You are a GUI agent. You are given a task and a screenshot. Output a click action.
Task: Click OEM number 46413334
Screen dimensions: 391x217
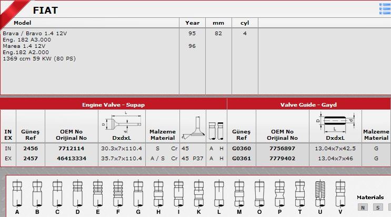72,159
